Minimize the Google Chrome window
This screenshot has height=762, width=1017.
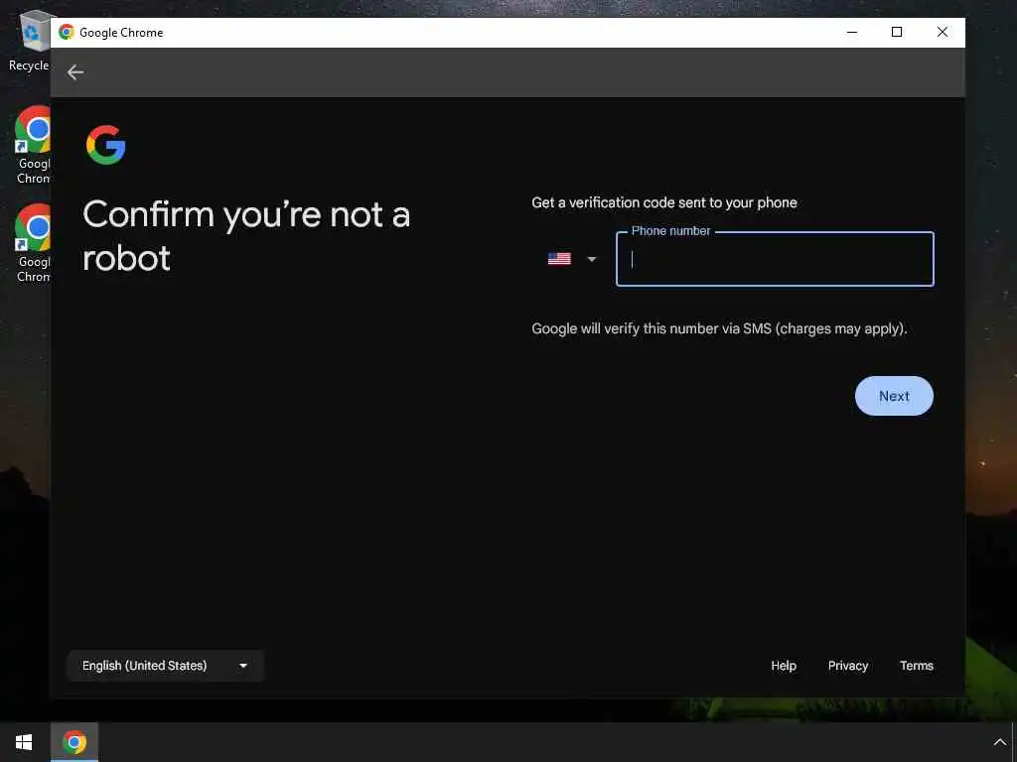[851, 32]
